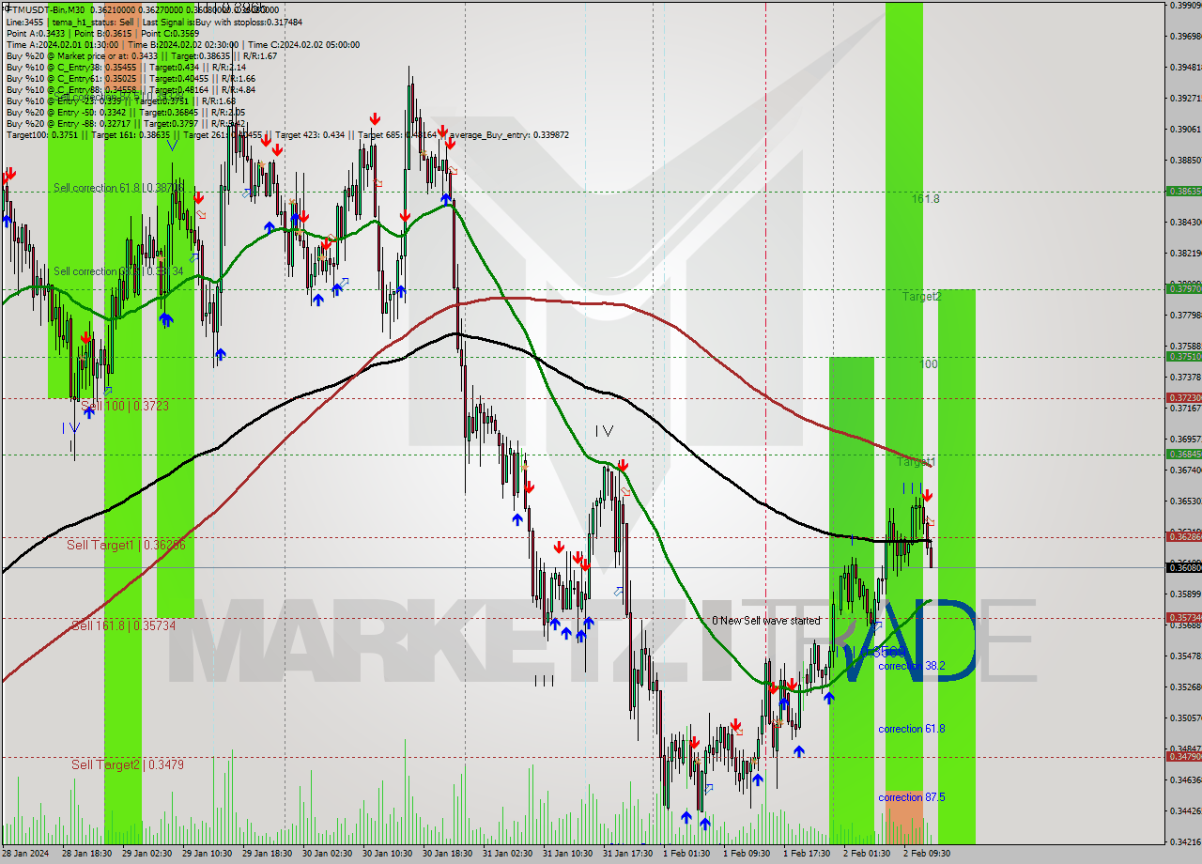Image resolution: width=1202 pixels, height=864 pixels.
Task: Click the 'Sell 100 | 0.3723' level label
Action: point(125,406)
